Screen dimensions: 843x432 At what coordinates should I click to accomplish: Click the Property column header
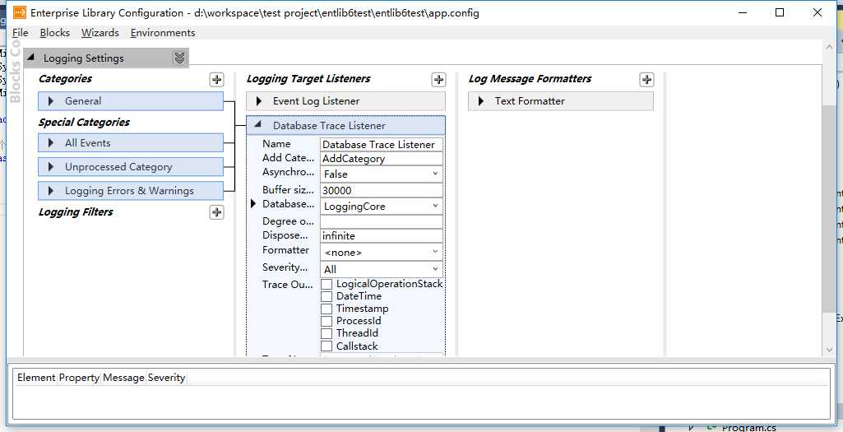pyautogui.click(x=79, y=378)
